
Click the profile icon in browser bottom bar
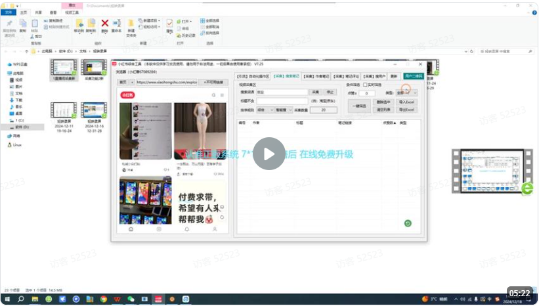pos(215,229)
